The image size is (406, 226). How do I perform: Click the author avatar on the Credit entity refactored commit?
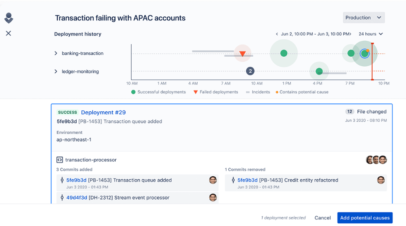click(x=381, y=180)
